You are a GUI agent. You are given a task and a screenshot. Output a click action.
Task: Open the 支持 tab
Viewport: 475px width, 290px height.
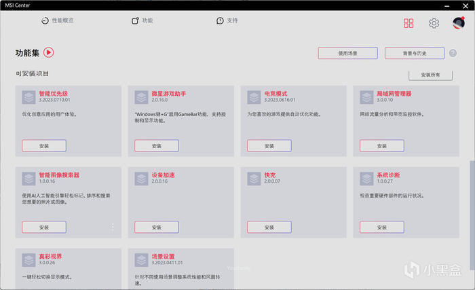tap(227, 20)
